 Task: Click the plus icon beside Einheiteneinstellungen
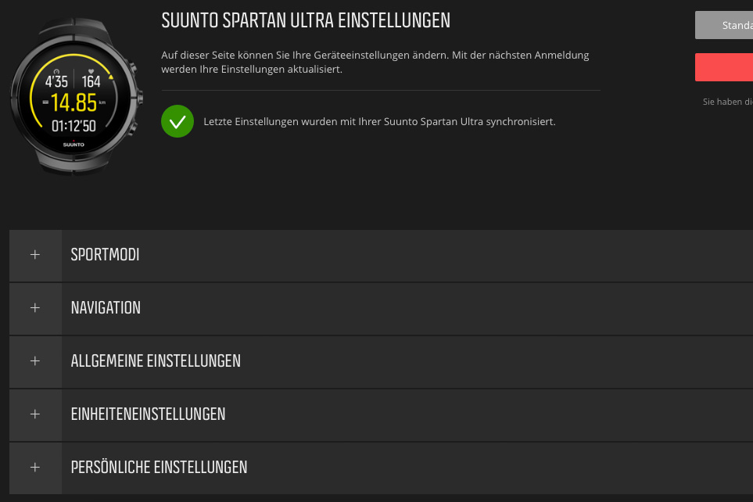(x=34, y=414)
